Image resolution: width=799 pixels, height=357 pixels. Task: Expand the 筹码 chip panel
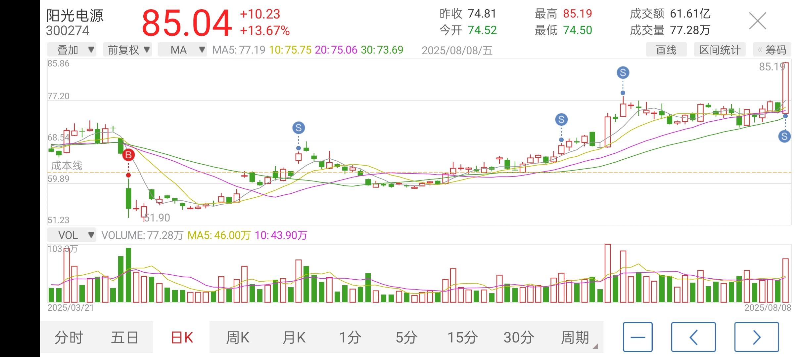[772, 50]
